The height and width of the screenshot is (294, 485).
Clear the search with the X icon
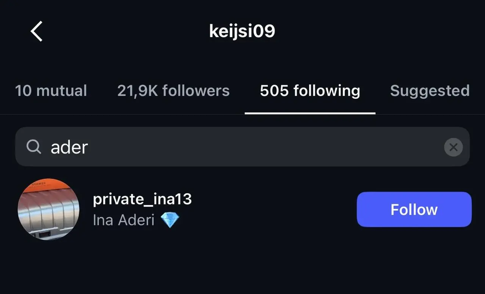pos(453,147)
